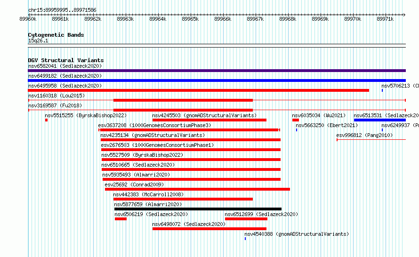Select esv2676503 (1000GenomesConsortiumPhase1) label
Image resolution: width=419 pixels, height=257 pixels.
coord(157,145)
